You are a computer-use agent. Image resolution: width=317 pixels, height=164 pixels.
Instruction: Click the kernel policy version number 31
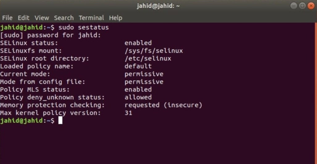point(128,113)
